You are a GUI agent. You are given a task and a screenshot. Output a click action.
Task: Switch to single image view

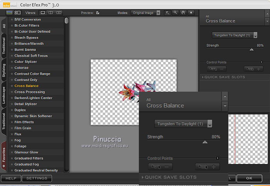pyautogui.click(x=44, y=13)
